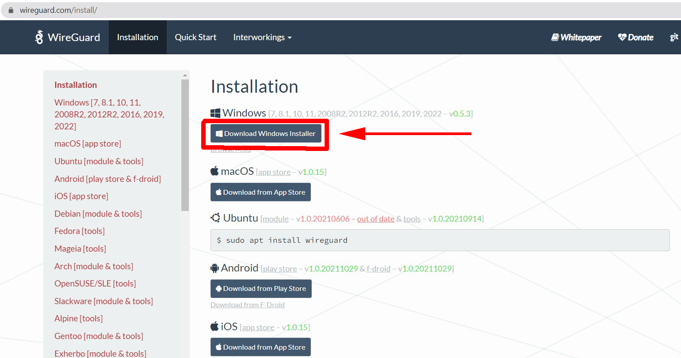The height and width of the screenshot is (358, 681).
Task: Select the Installation nav tab
Action: click(x=138, y=38)
